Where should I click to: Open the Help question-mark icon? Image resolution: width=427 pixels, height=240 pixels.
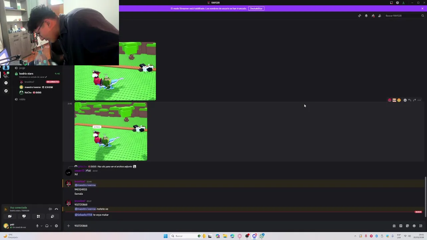[x=397, y=3]
